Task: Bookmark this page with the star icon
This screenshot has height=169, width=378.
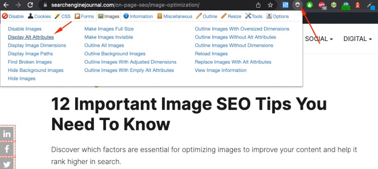Action: pos(270,5)
